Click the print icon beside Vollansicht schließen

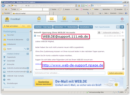(x=99, y=32)
